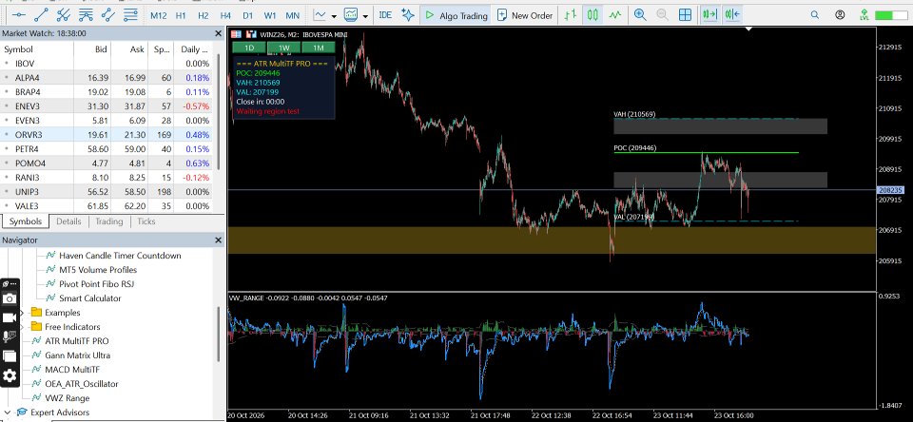Open the chart type dropdown arrow
Viewport: 913px width, 422px height.
coord(334,16)
